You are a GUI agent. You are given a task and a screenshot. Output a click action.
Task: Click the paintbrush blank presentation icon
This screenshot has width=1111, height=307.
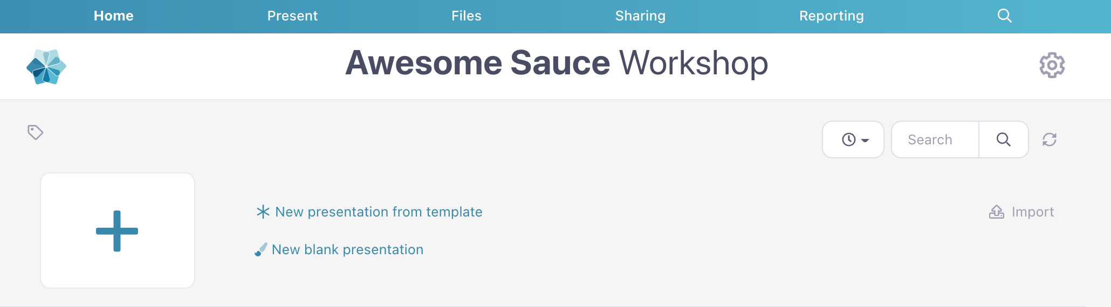[x=261, y=249]
